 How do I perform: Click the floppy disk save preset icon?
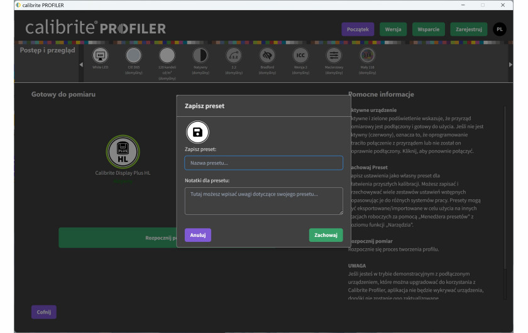point(197,133)
